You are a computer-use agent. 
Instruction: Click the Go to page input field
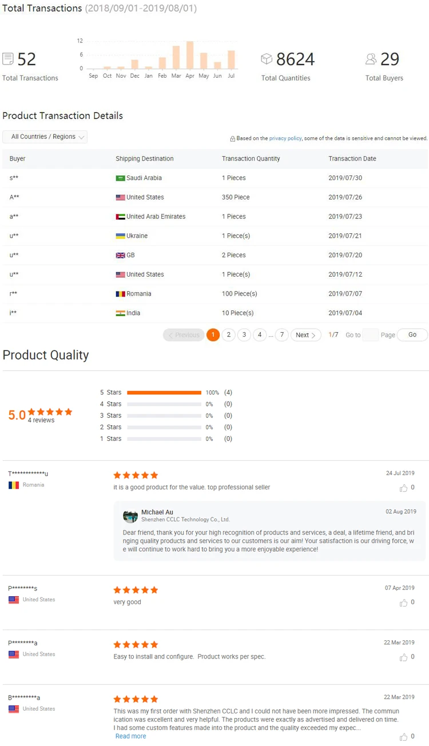pyautogui.click(x=371, y=335)
